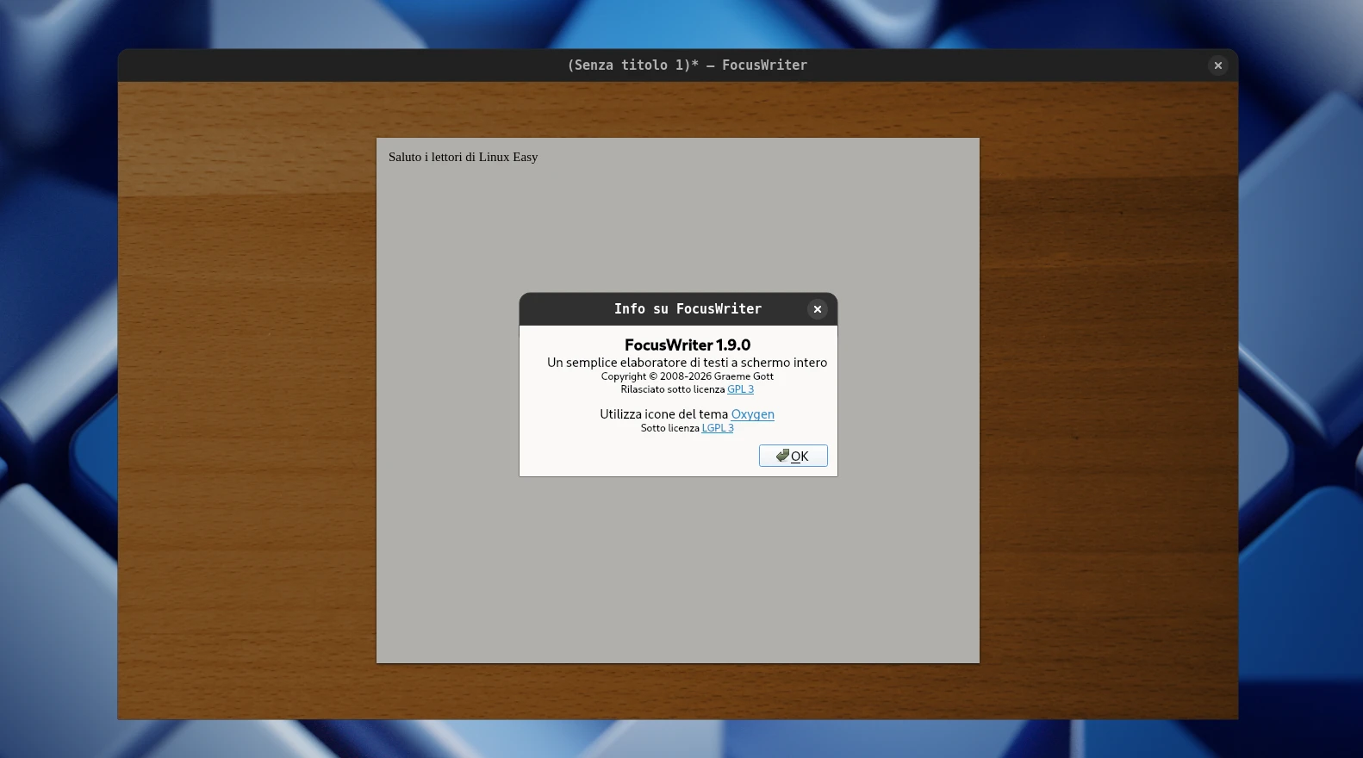Close the Info su FocusWriter dialog

click(818, 309)
